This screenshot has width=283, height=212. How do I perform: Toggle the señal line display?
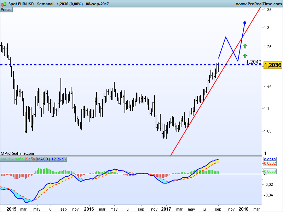click(30, 159)
